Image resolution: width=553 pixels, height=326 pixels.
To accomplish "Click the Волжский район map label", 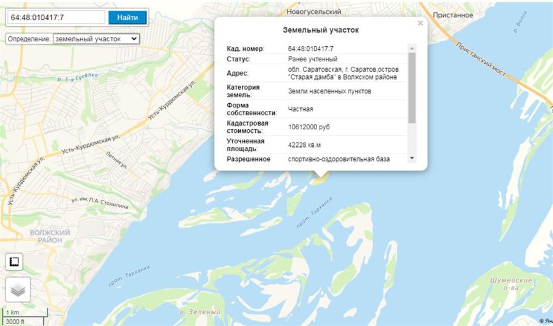I will [x=50, y=236].
